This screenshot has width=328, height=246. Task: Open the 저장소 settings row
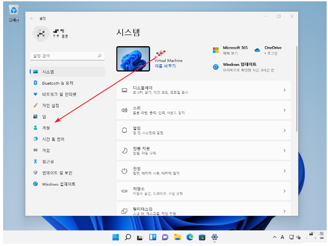point(204,191)
